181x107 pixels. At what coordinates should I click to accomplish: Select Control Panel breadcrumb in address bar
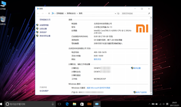pyautogui.click(x=60, y=13)
